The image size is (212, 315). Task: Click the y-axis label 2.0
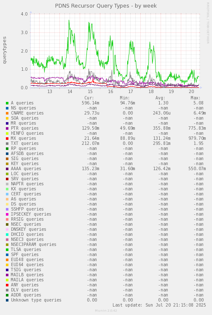tap(24, 51)
